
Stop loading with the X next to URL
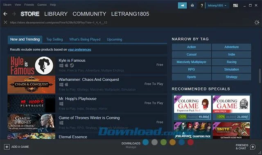click(x=5, y=22)
